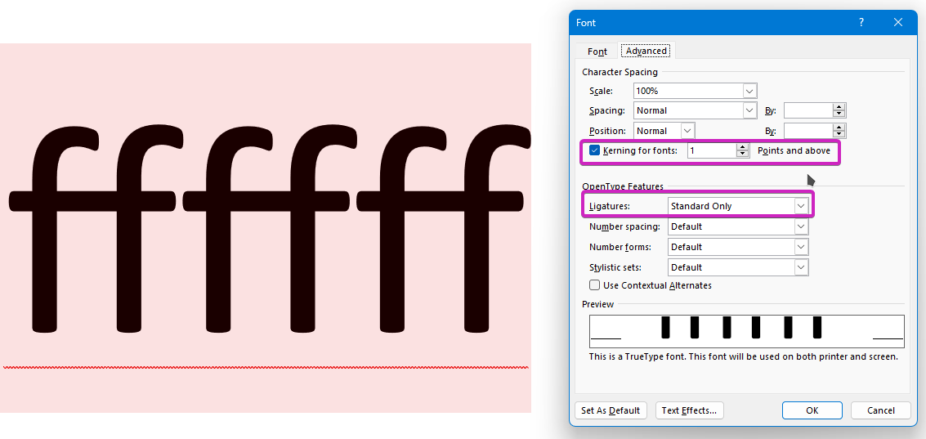Click in the kerning points input field

coord(709,150)
